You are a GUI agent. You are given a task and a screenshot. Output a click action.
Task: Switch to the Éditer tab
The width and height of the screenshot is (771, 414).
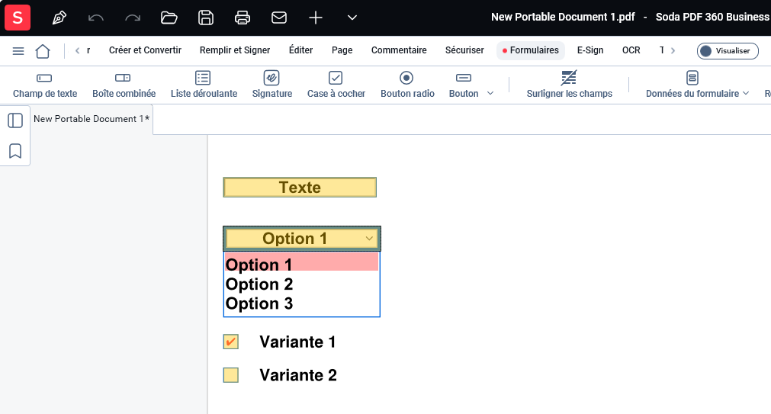click(x=301, y=50)
